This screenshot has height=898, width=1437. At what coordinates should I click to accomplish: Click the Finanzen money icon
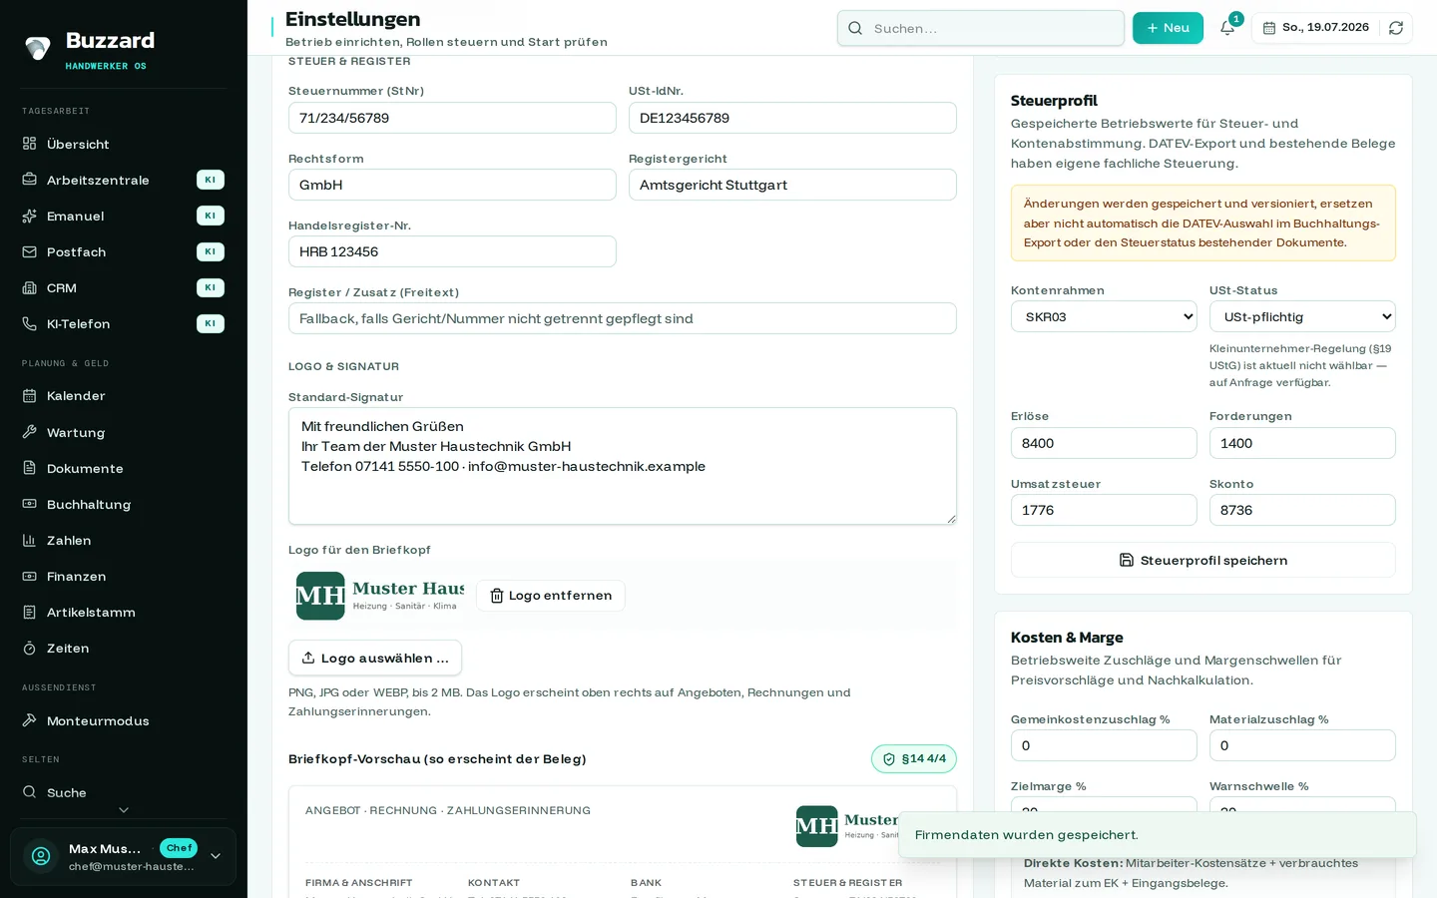[30, 576]
